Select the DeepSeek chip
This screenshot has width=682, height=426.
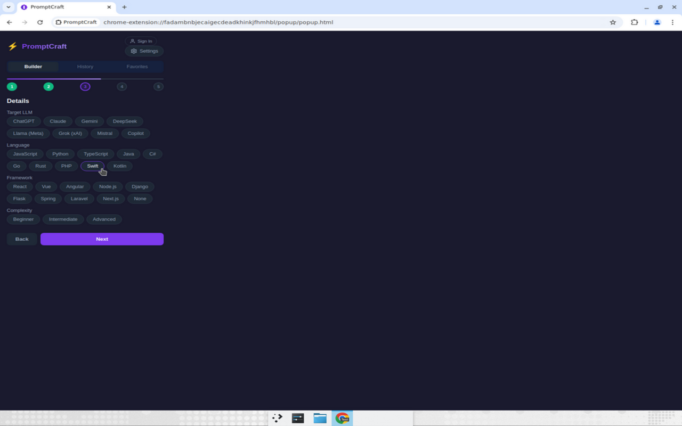coord(125,121)
